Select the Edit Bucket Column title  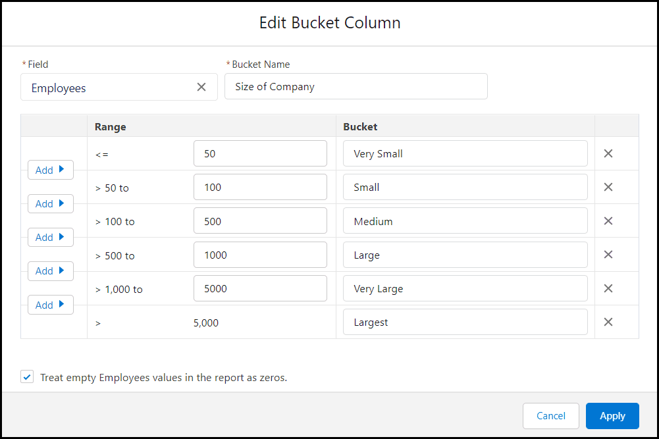(330, 22)
